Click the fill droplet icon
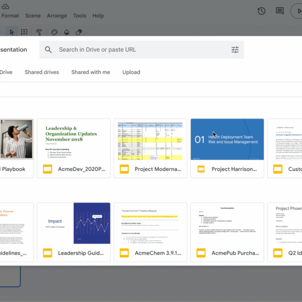This screenshot has height=302, width=302. tap(66, 32)
